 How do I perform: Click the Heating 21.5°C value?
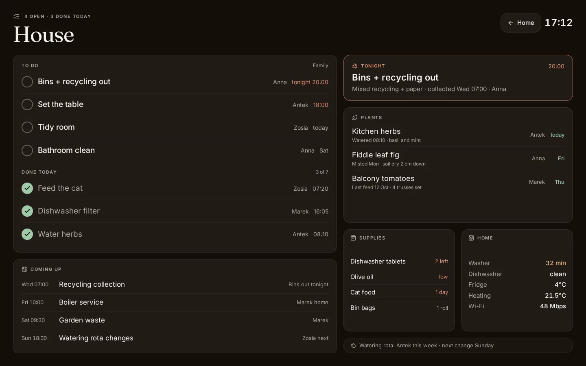click(x=555, y=296)
